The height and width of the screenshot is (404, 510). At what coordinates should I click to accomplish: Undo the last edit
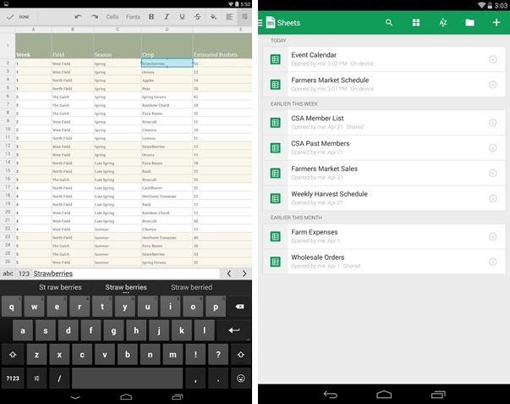[x=78, y=17]
